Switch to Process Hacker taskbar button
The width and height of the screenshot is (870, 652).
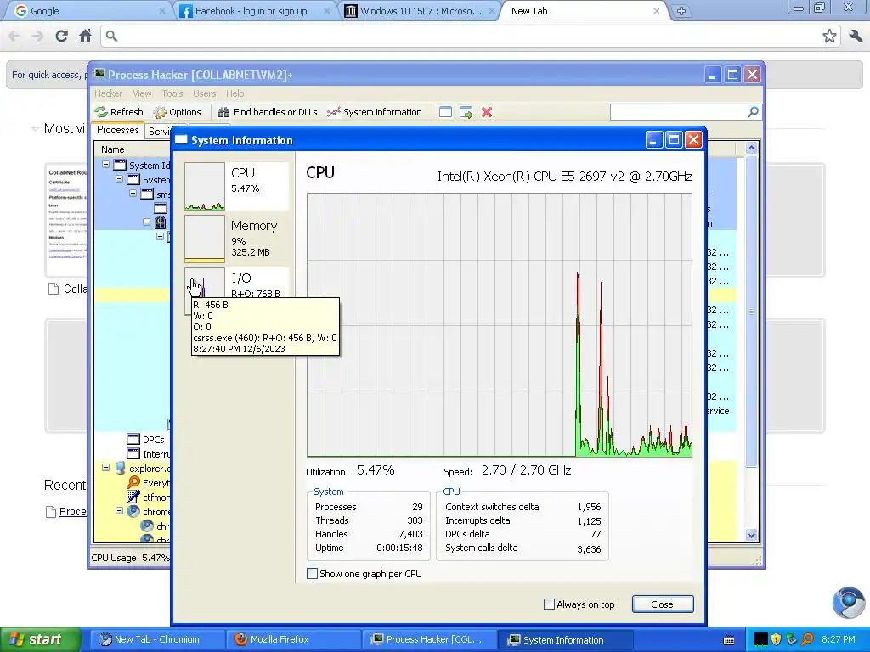click(x=428, y=639)
